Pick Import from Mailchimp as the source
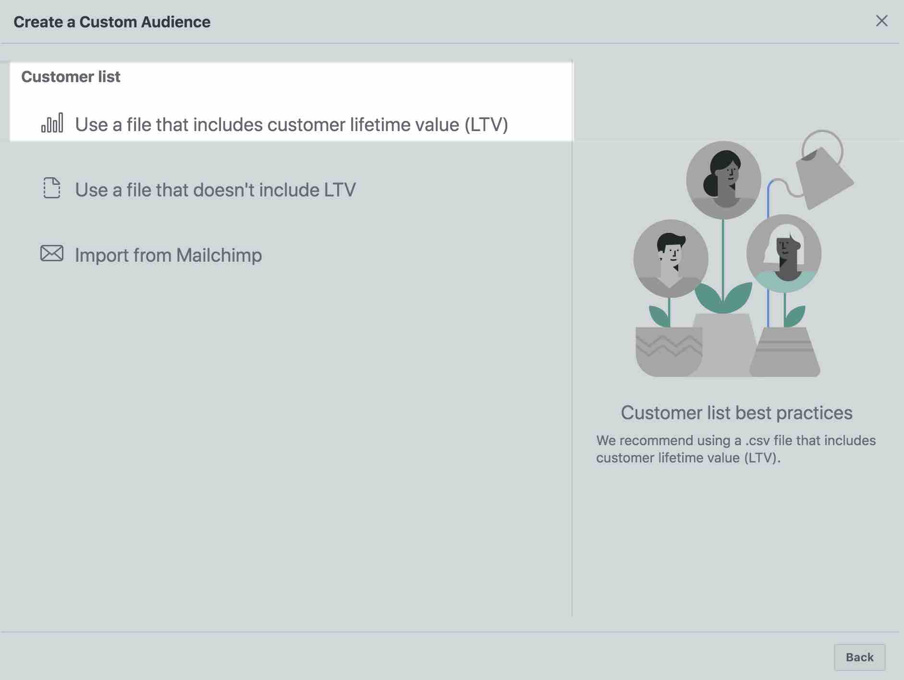The width and height of the screenshot is (904, 680). [x=168, y=255]
